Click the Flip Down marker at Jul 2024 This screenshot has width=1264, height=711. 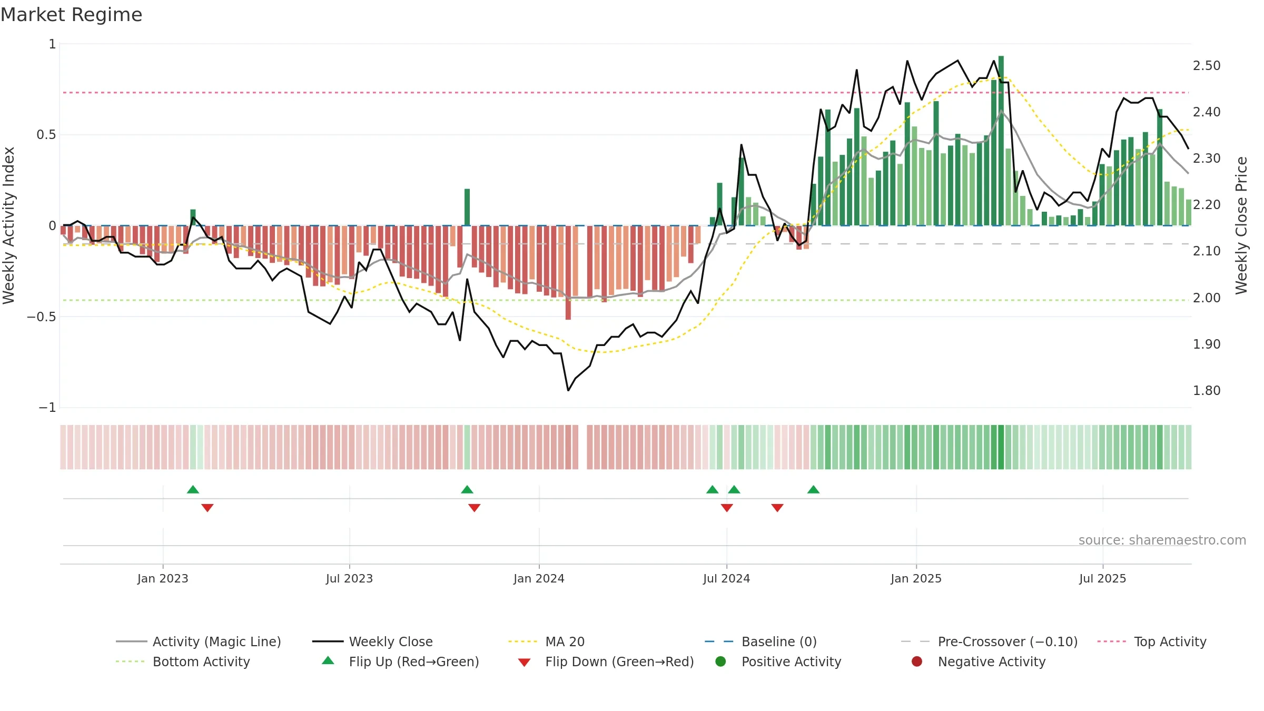[x=727, y=508]
